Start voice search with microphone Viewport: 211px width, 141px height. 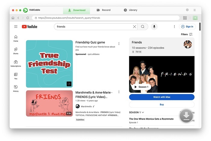[154, 27]
